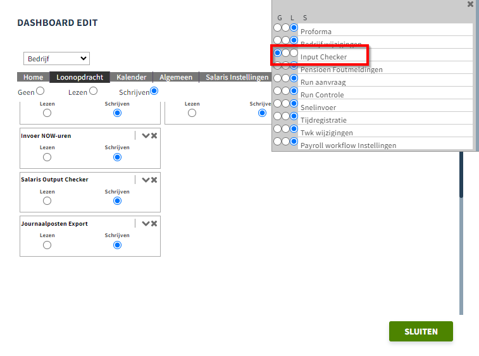Collapse the Invoer NOW-uren widget chevron

[146, 136]
